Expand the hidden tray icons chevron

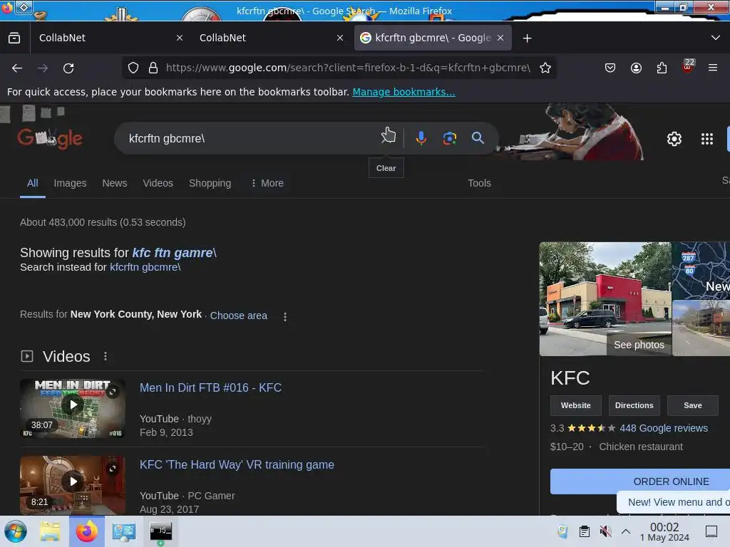click(x=626, y=531)
